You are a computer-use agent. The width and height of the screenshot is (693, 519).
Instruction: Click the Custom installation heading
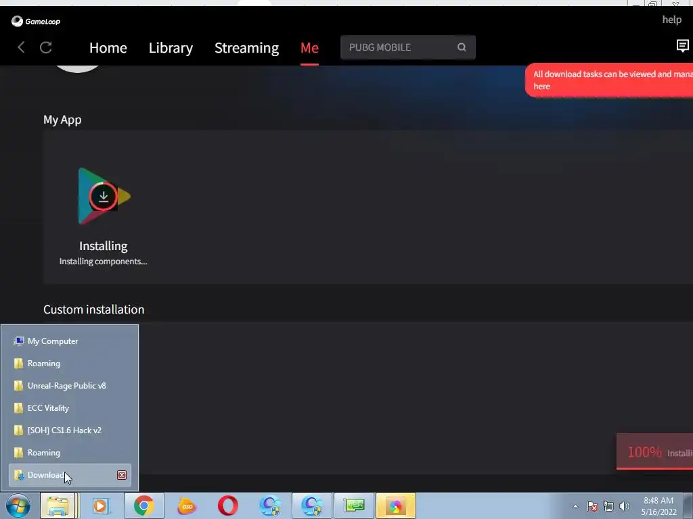tap(93, 310)
